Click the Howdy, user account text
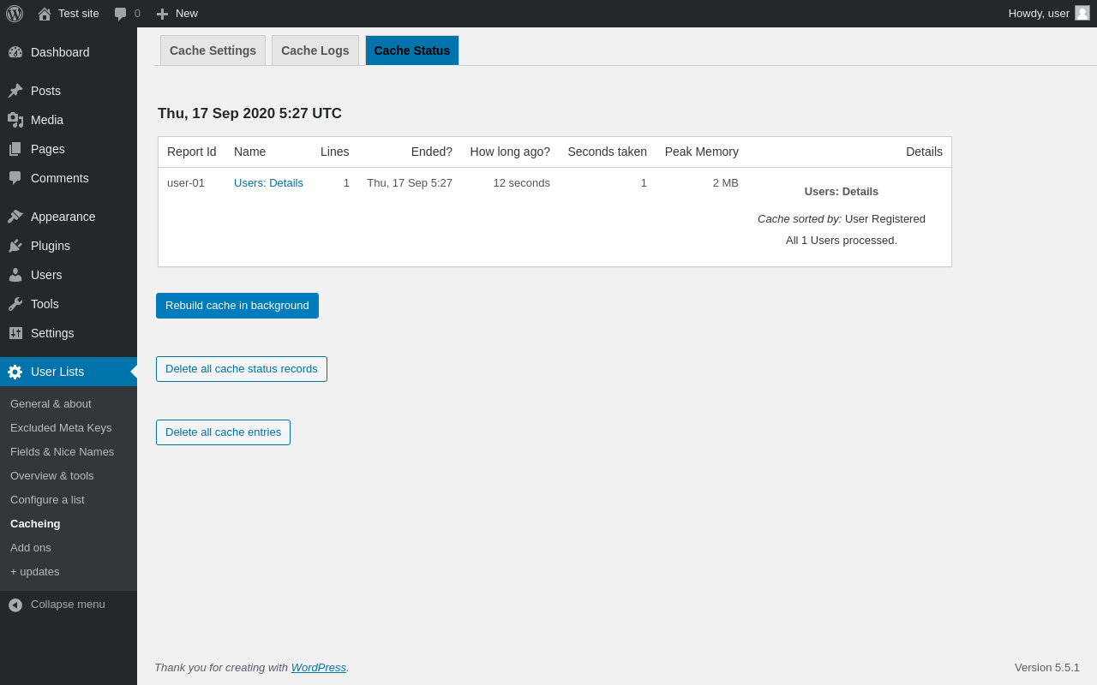The width and height of the screenshot is (1097, 685). tap(1039, 14)
